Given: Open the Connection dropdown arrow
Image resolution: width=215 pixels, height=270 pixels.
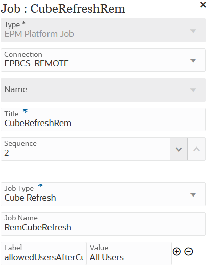Looking at the screenshot, I should pyautogui.click(x=193, y=60).
